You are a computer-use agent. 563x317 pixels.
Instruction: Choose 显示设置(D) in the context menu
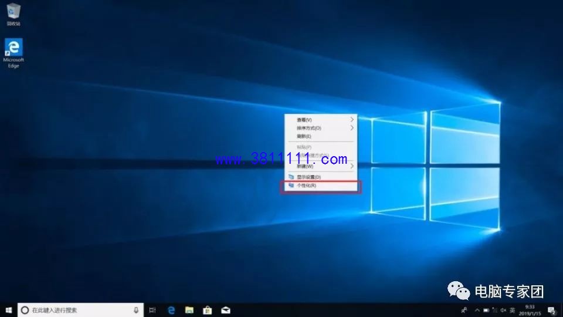click(321, 177)
